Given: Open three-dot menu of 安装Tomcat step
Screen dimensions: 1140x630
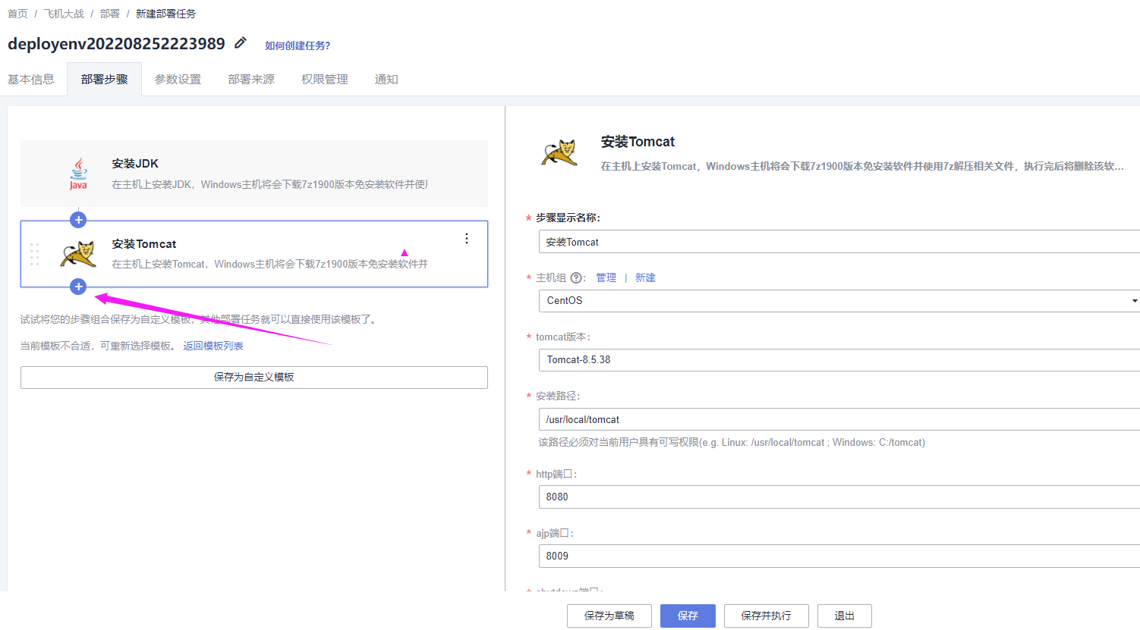Looking at the screenshot, I should 466,239.
